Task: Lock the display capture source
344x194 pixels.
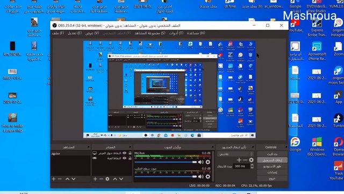Action: pyautogui.click(x=130, y=153)
